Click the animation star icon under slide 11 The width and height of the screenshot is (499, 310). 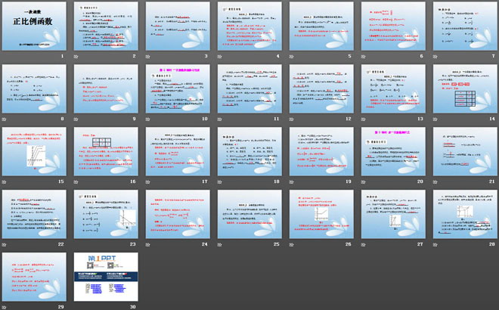[220, 119]
